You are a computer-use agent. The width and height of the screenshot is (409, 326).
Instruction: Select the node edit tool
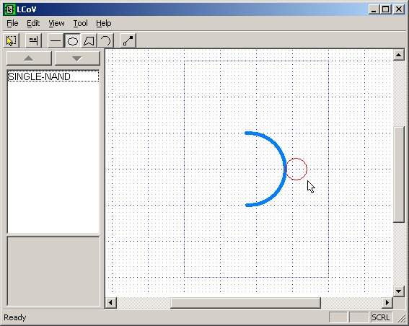click(x=128, y=40)
